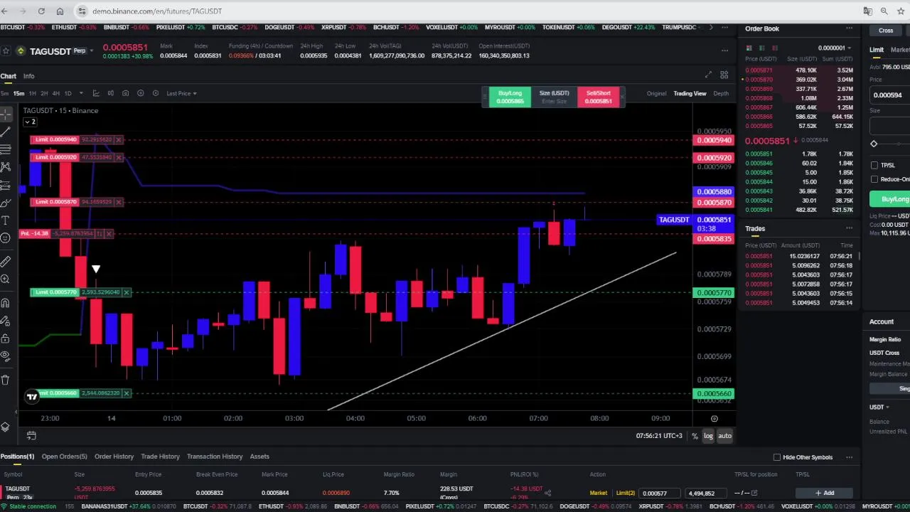
Task: Toggle percent scale on chart
Action: [695, 436]
